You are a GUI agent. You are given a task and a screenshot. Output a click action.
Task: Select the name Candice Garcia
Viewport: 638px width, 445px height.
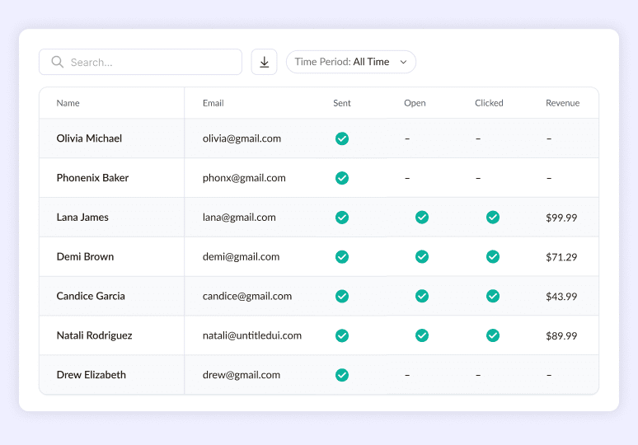coord(91,296)
